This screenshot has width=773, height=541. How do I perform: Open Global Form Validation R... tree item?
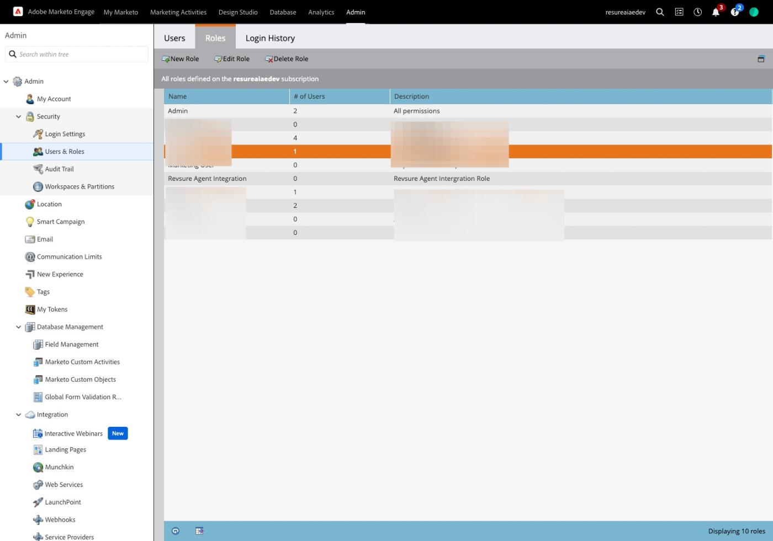pyautogui.click(x=83, y=397)
